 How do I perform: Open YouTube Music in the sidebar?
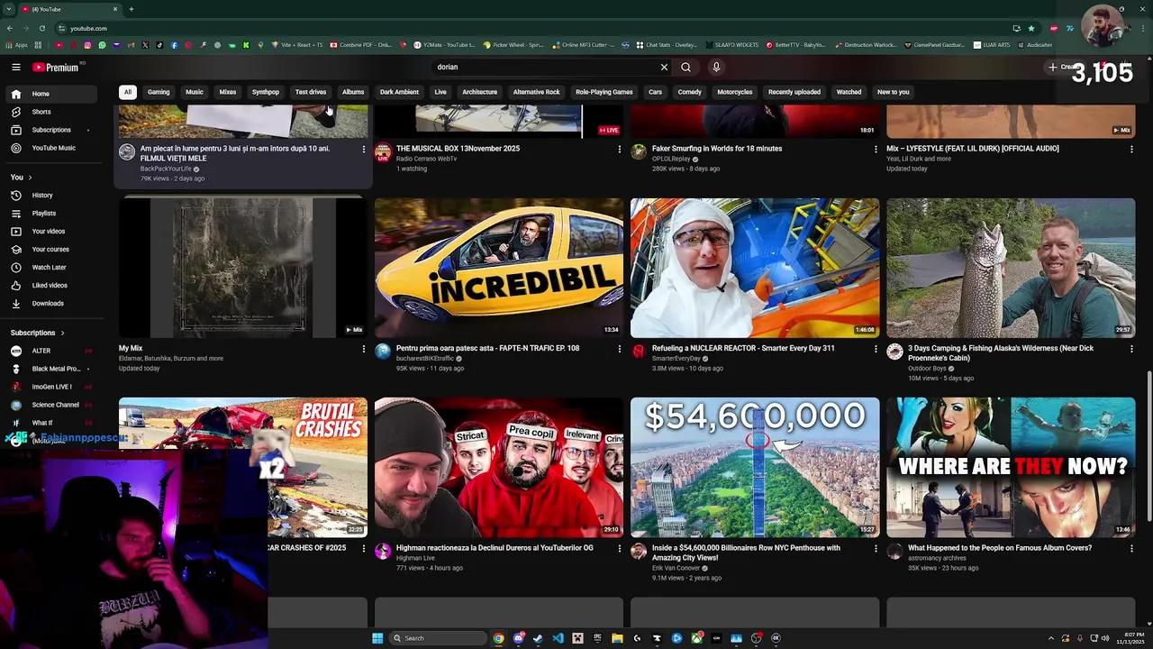coord(51,148)
